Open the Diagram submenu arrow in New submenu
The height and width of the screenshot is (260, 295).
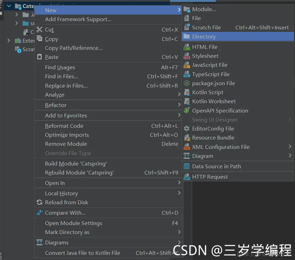290,155
